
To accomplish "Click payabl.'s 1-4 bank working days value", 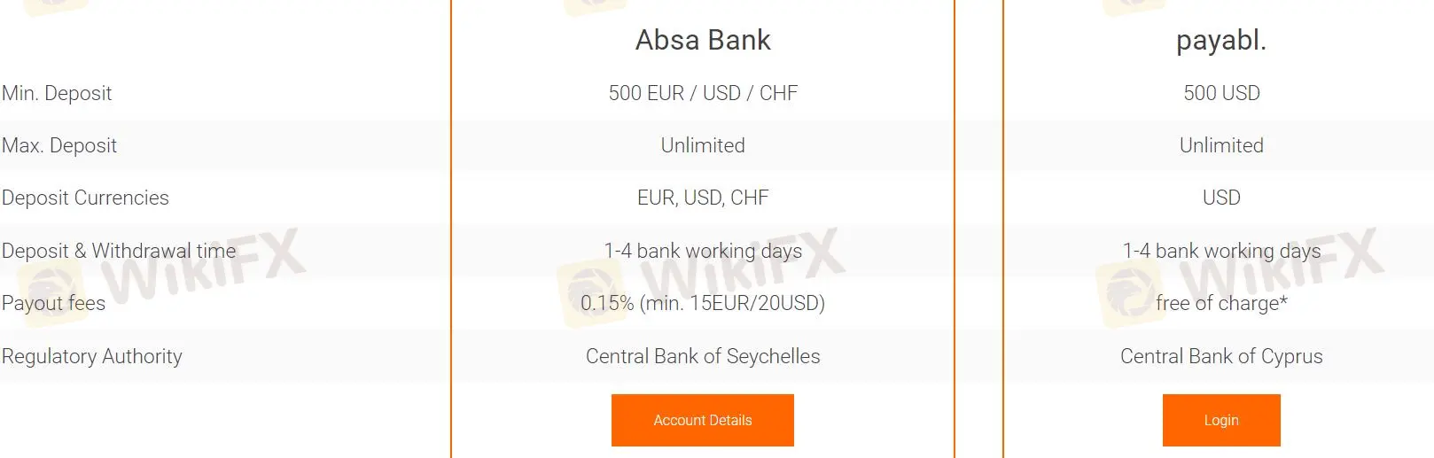I will (1221, 251).
